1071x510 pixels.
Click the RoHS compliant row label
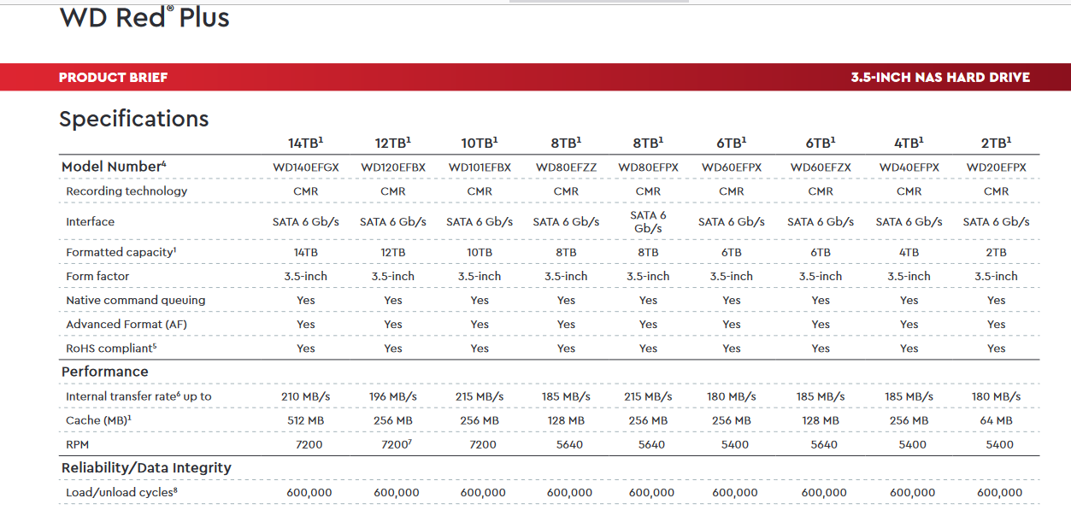[111, 349]
